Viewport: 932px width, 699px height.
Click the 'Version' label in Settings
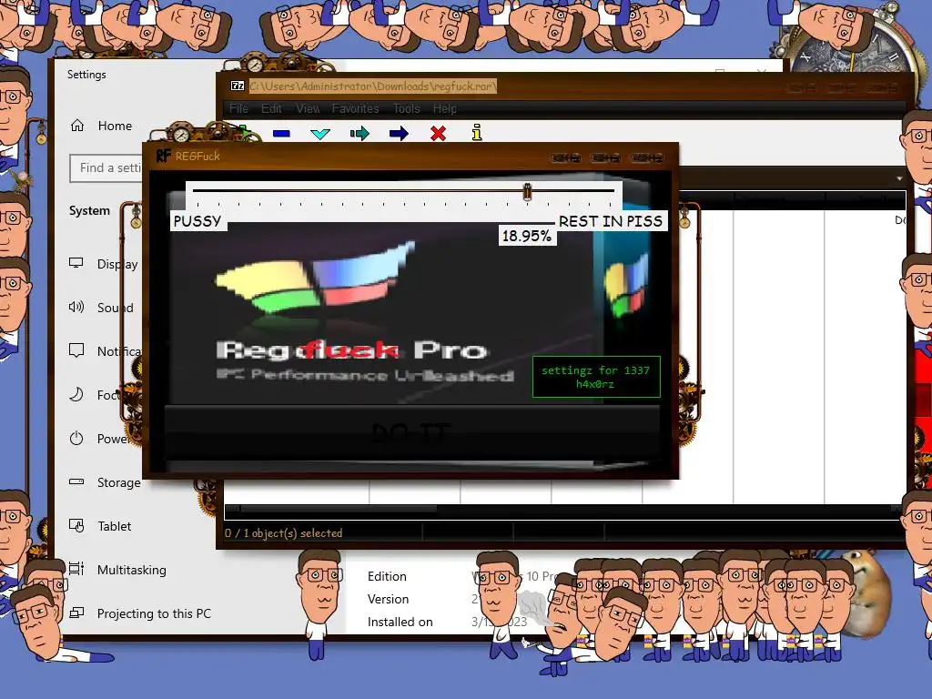click(x=388, y=599)
